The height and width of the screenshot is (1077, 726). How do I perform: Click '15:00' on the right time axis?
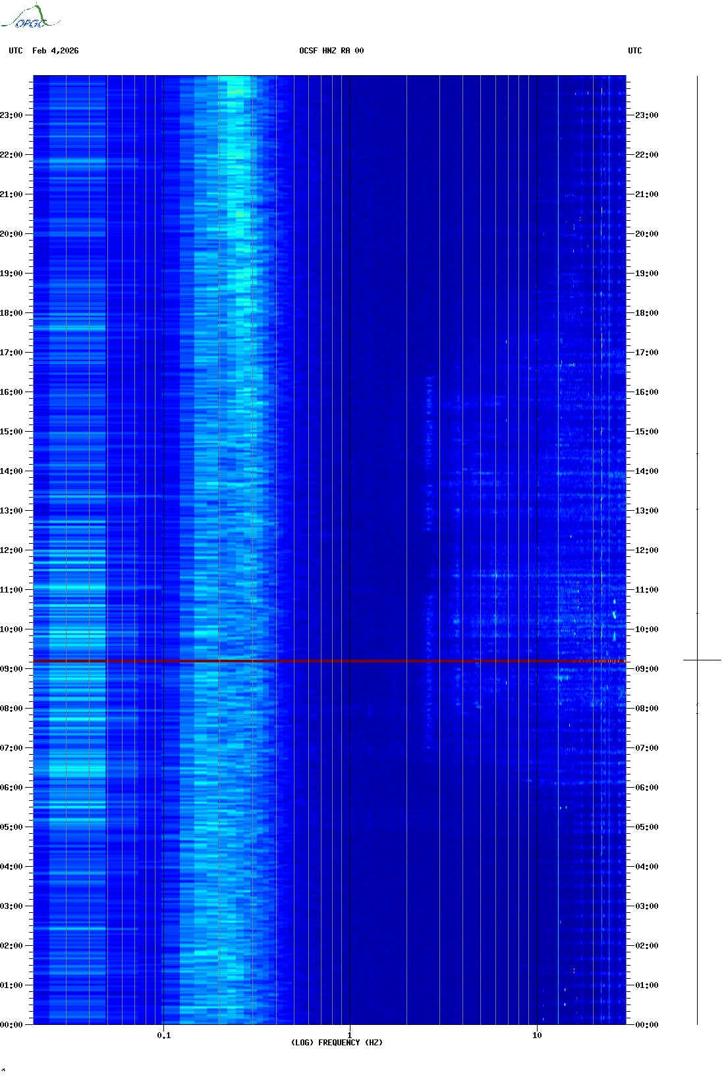point(647,432)
